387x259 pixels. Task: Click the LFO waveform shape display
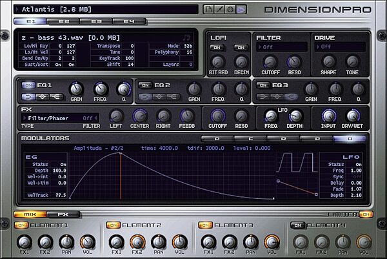coord(297,163)
